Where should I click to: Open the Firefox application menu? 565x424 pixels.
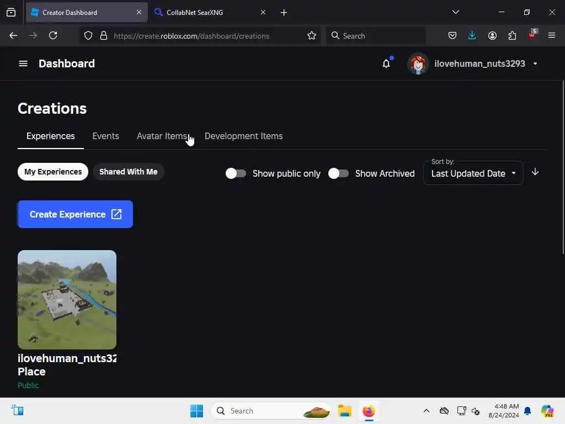tap(552, 35)
